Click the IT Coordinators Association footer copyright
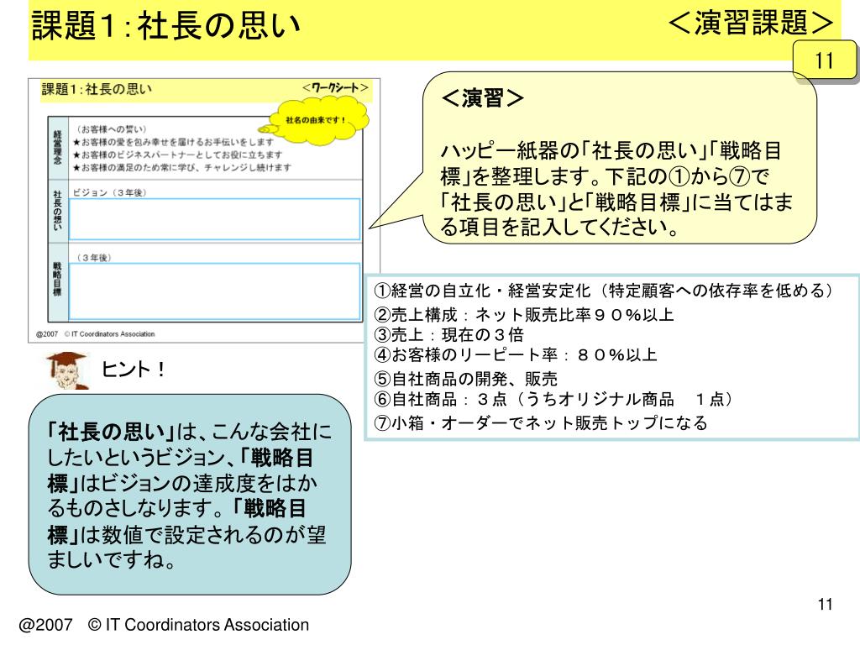 tap(164, 625)
